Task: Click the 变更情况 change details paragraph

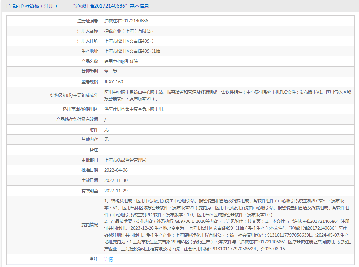Action: tap(228, 225)
